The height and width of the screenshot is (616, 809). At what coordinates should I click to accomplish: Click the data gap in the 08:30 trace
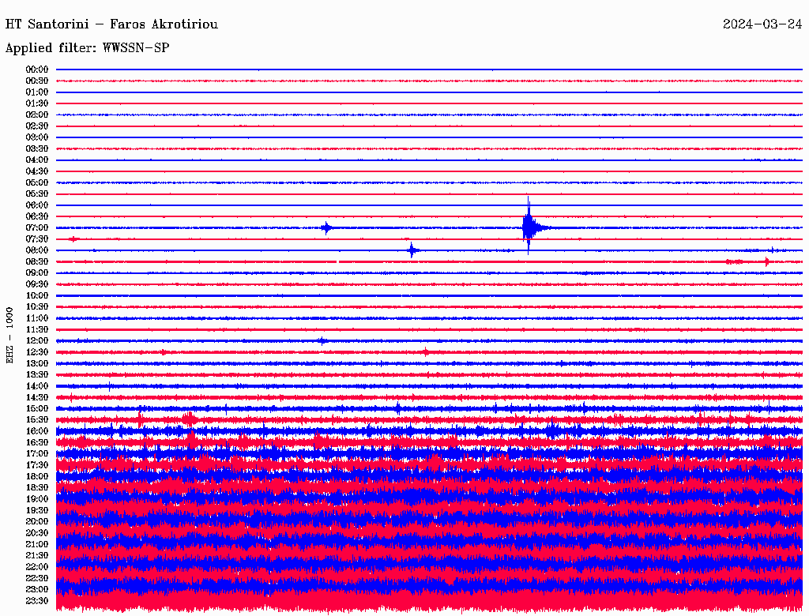pyautogui.click(x=338, y=261)
